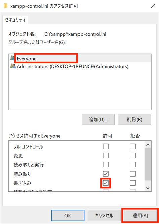
Task: Click the 読み取りと実行 permission label
Action: 29,165
